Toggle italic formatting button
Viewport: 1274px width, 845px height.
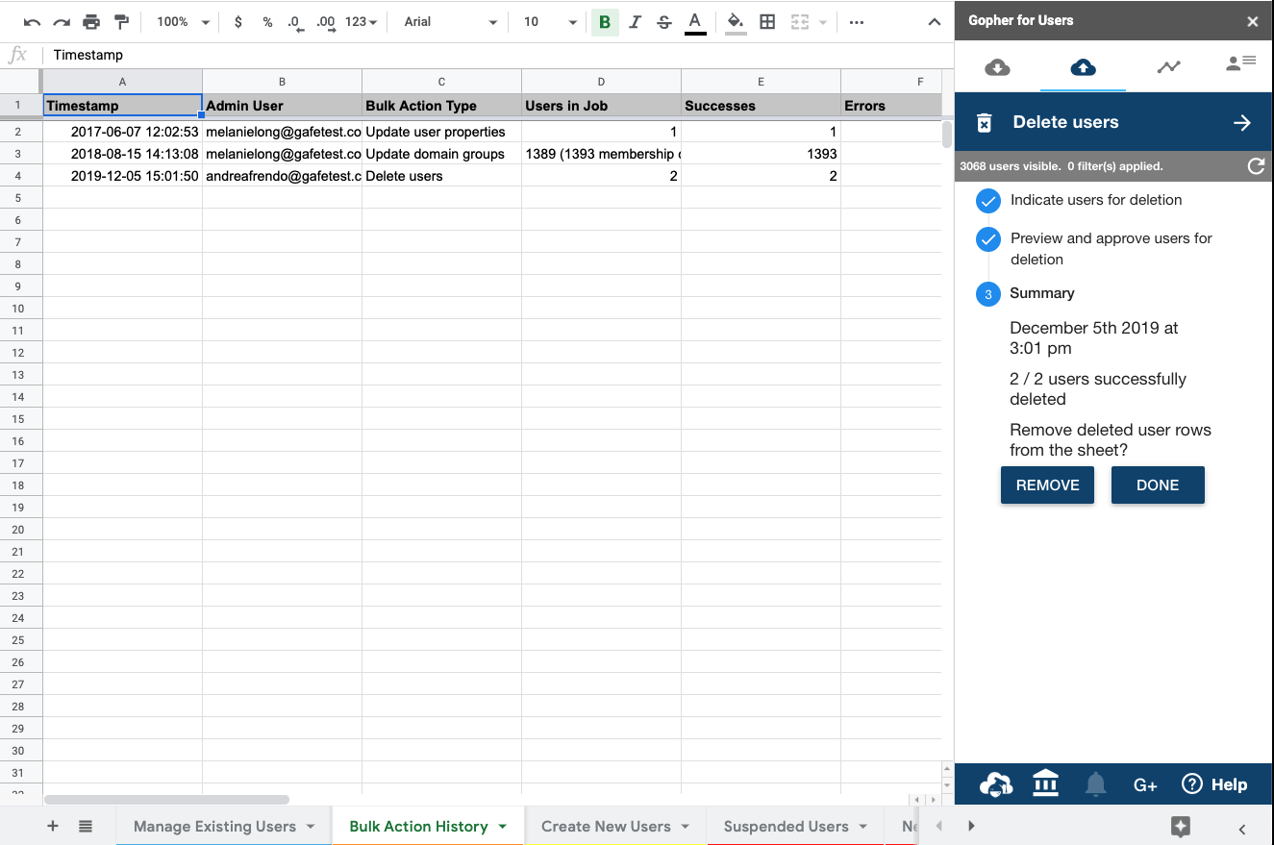tap(635, 22)
